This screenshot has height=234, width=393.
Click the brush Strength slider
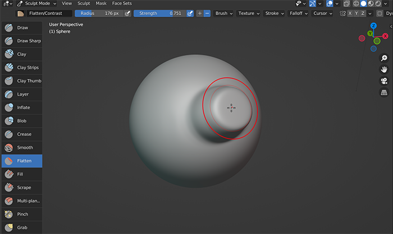[x=160, y=13]
